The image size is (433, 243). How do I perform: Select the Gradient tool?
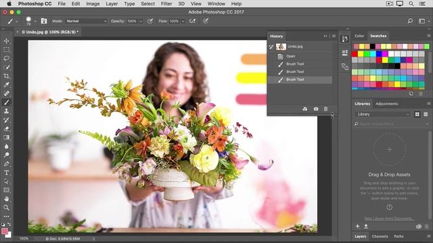coord(7,137)
